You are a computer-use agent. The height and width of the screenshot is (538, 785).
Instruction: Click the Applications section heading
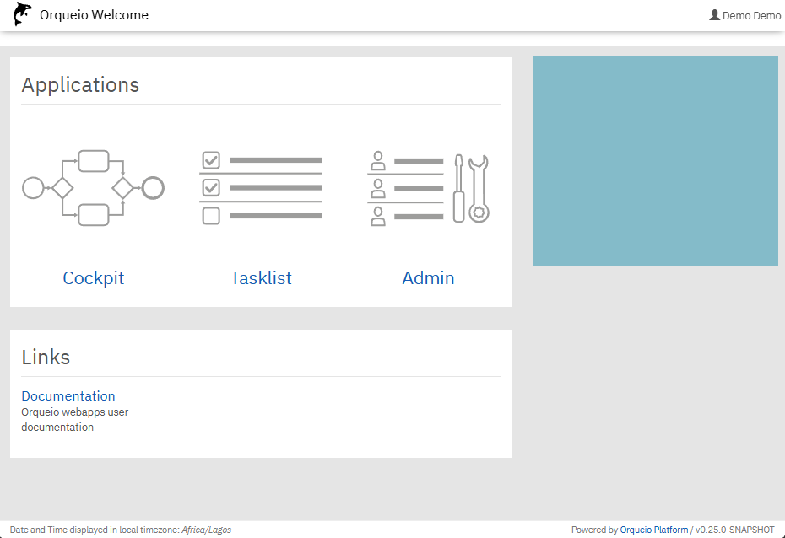coord(80,85)
